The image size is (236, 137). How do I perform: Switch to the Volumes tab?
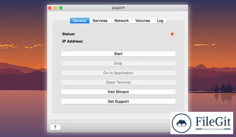143,21
